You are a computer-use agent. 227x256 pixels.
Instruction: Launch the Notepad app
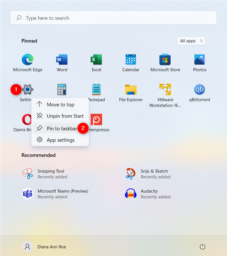pos(96,89)
